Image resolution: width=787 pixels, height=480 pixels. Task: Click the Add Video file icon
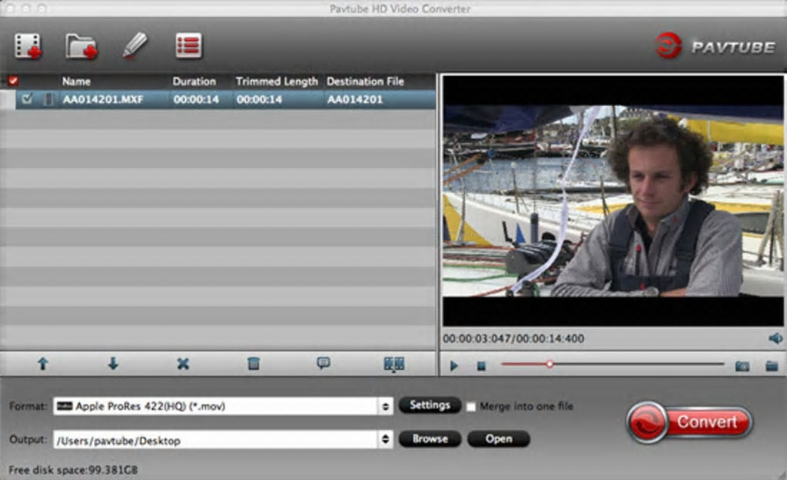[x=28, y=46]
